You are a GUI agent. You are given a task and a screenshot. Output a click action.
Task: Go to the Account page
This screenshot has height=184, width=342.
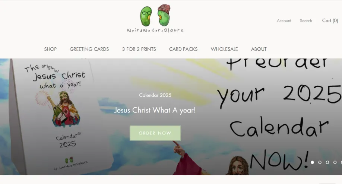pos(284,21)
